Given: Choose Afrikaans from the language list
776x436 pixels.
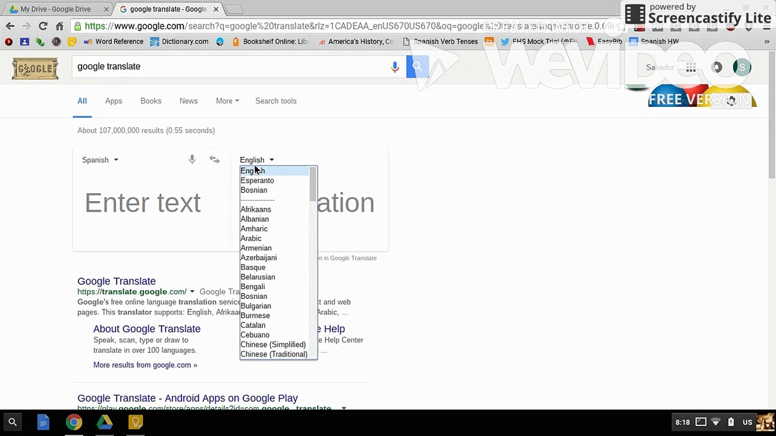Looking at the screenshot, I should 274,209.
